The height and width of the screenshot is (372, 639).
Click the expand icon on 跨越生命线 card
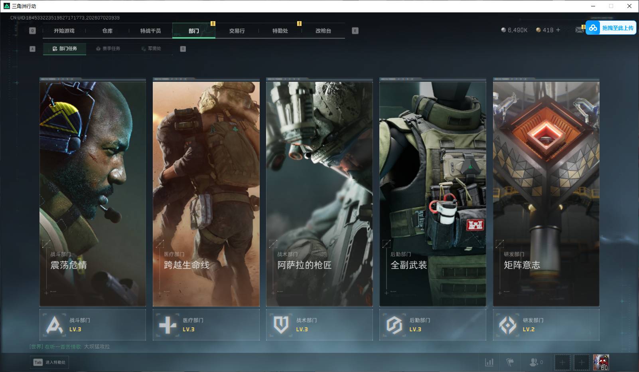(x=160, y=243)
